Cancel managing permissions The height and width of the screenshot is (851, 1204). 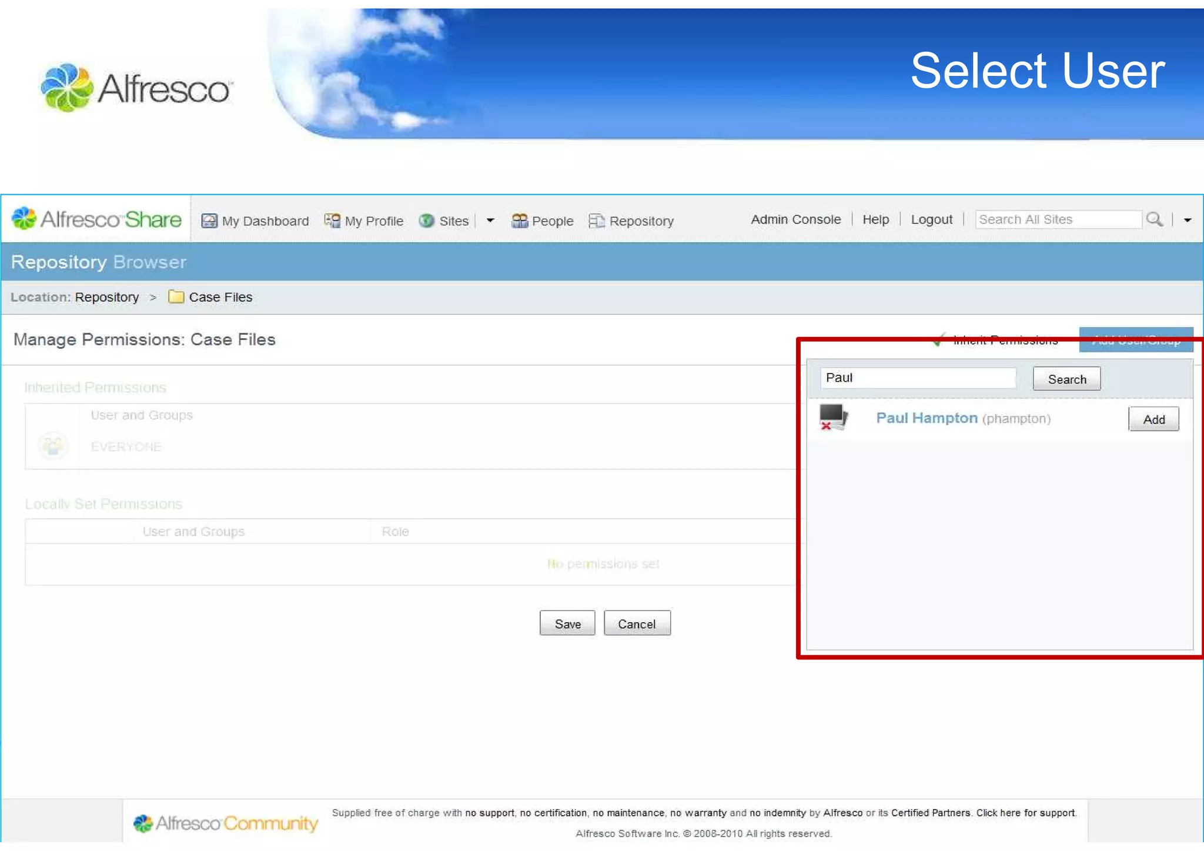click(637, 623)
